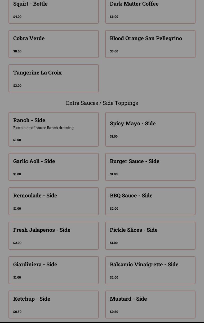The image size is (204, 323).
Task: Select the Ranch - Side card
Action: pyautogui.click(x=54, y=129)
